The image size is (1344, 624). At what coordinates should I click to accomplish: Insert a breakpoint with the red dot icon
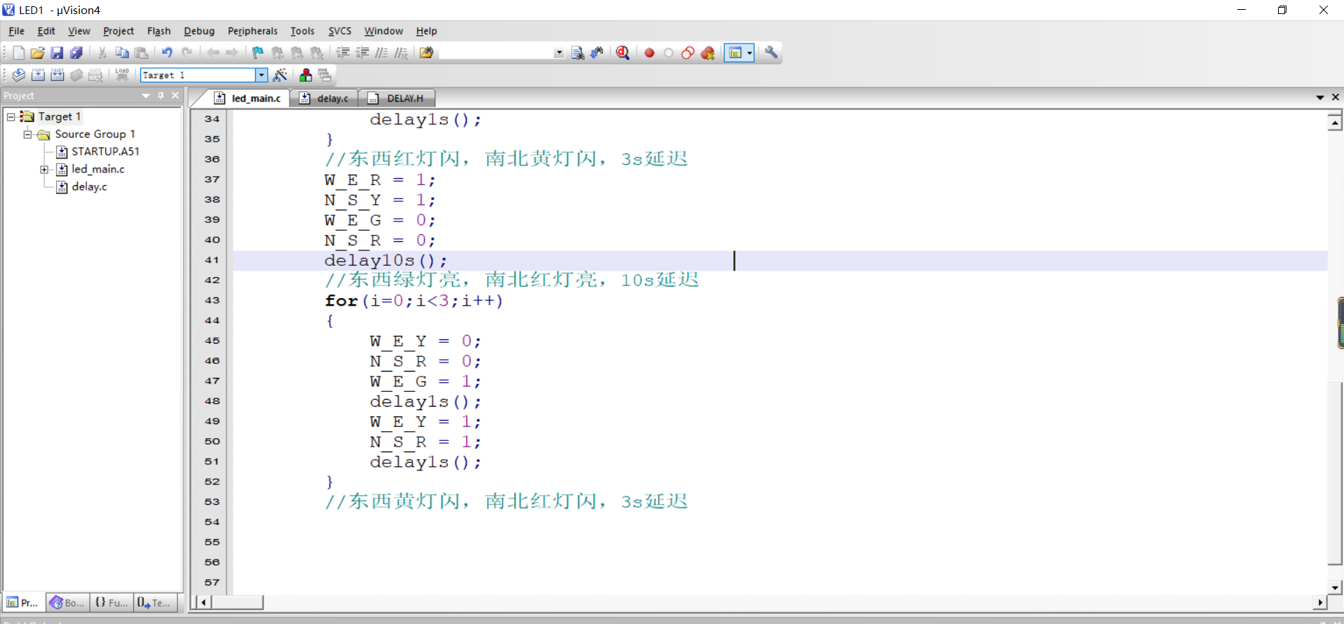click(x=649, y=53)
